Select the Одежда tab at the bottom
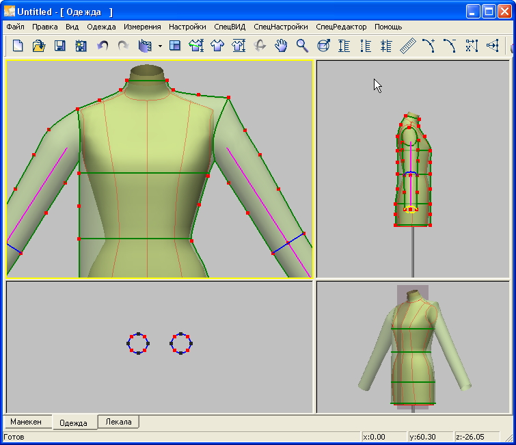Screen dimensions: 516x445 (x=74, y=422)
